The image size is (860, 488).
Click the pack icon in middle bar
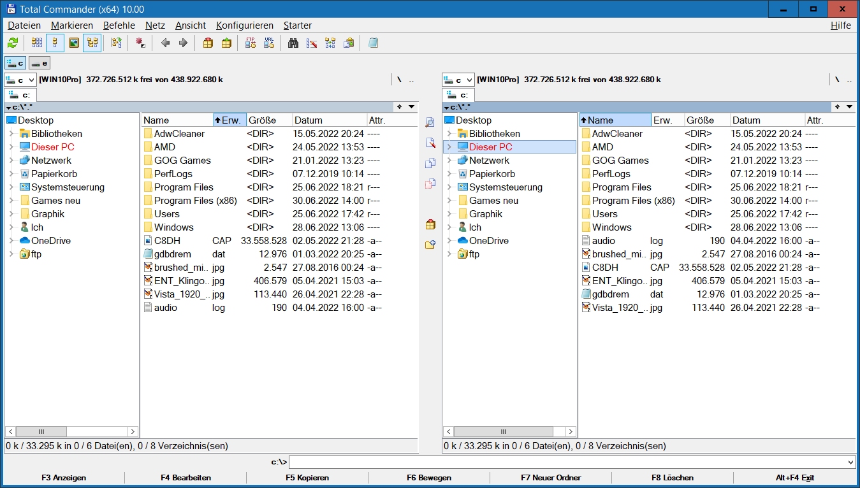pyautogui.click(x=430, y=224)
